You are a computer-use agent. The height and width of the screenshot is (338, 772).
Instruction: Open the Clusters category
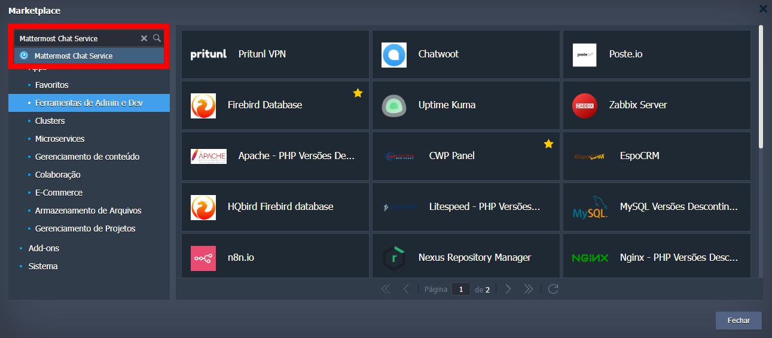coord(50,121)
